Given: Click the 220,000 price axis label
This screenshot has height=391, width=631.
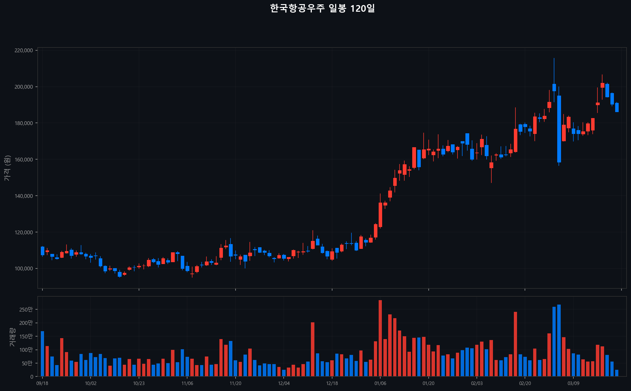Looking at the screenshot, I should click(24, 50).
